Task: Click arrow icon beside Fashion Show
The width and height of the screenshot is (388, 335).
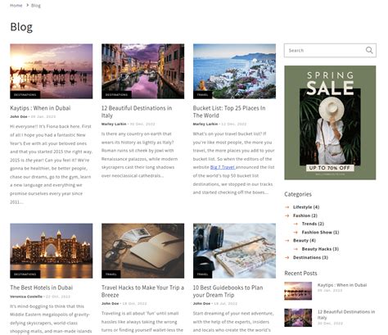Action: pyautogui.click(x=296, y=233)
